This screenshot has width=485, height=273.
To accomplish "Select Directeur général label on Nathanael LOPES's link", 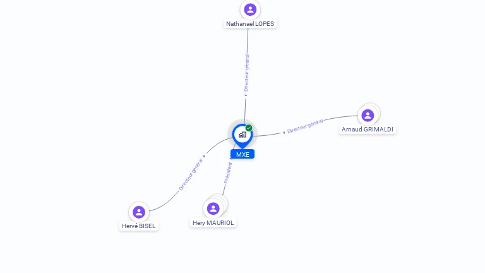I will click(246, 73).
